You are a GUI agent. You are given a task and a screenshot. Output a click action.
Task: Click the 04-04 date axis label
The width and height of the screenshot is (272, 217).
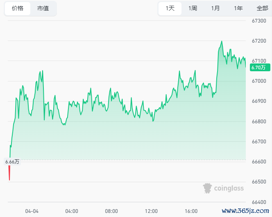(32, 211)
